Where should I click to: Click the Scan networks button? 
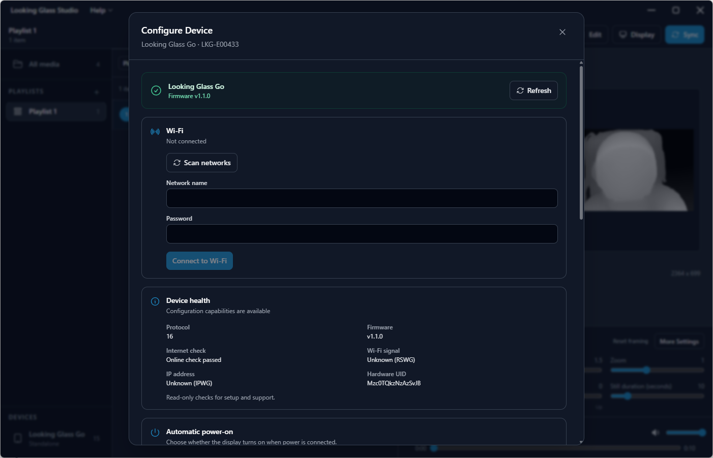point(202,163)
